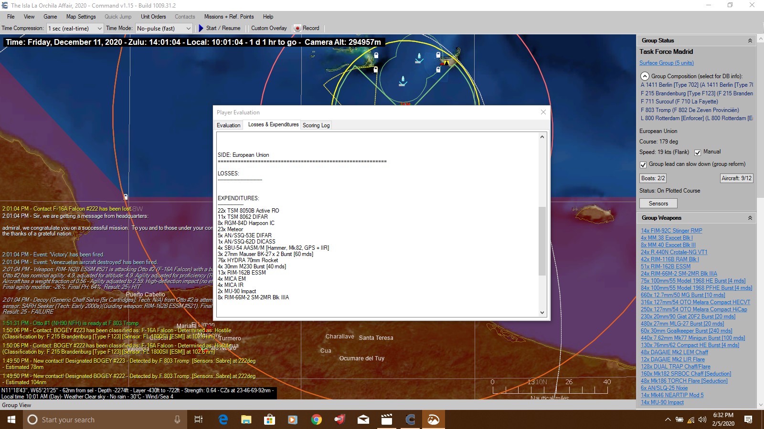Click the '8x RGM-84D Harpoon IC' expenditure line
The image size is (764, 429).
[x=246, y=223]
